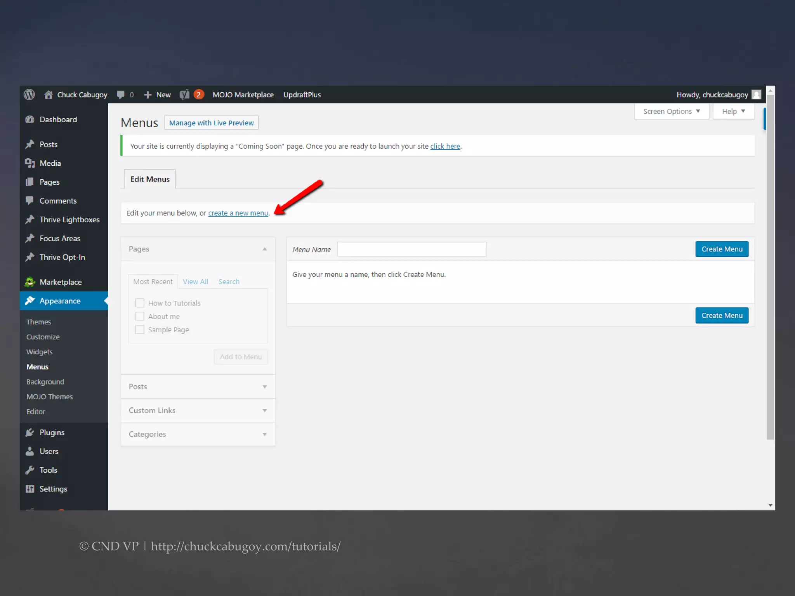Click the scrollbar down arrow
The image size is (795, 596).
pyautogui.click(x=771, y=505)
